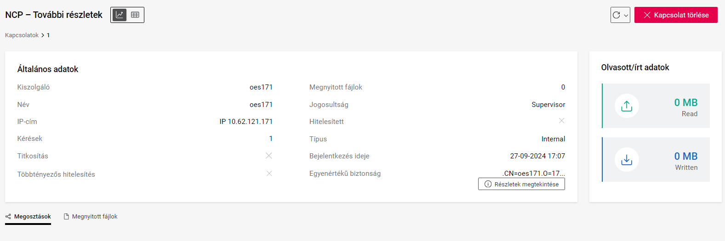Click the Megosztások share icon
This screenshot has height=241, width=725.
pyautogui.click(x=8, y=217)
